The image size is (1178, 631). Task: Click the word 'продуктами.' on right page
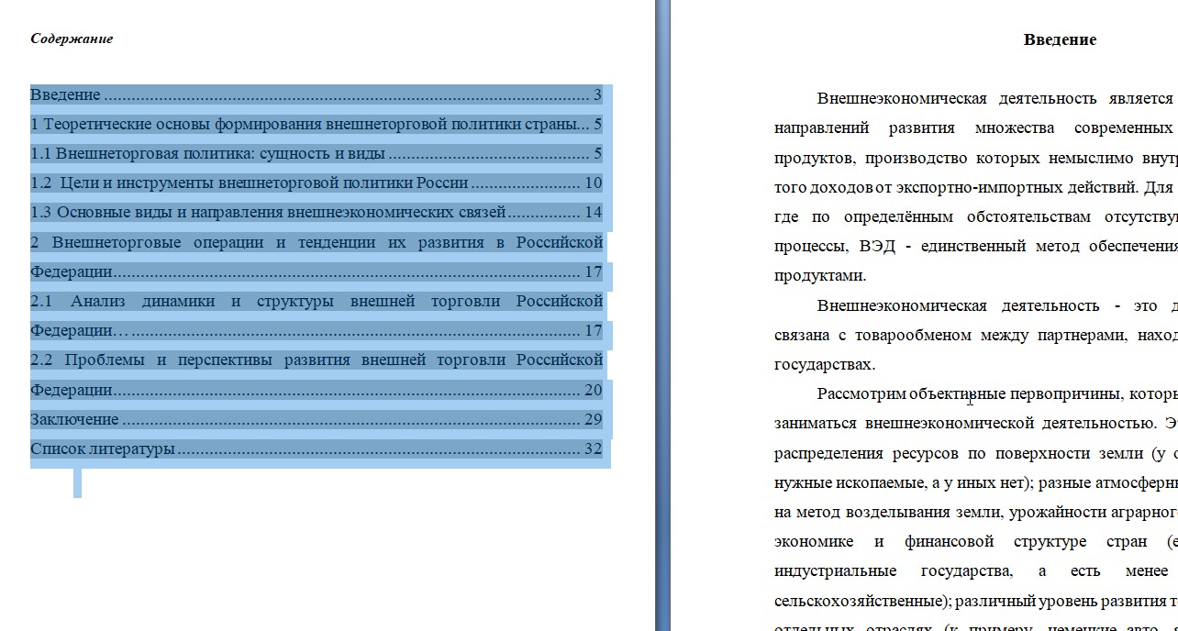click(820, 275)
